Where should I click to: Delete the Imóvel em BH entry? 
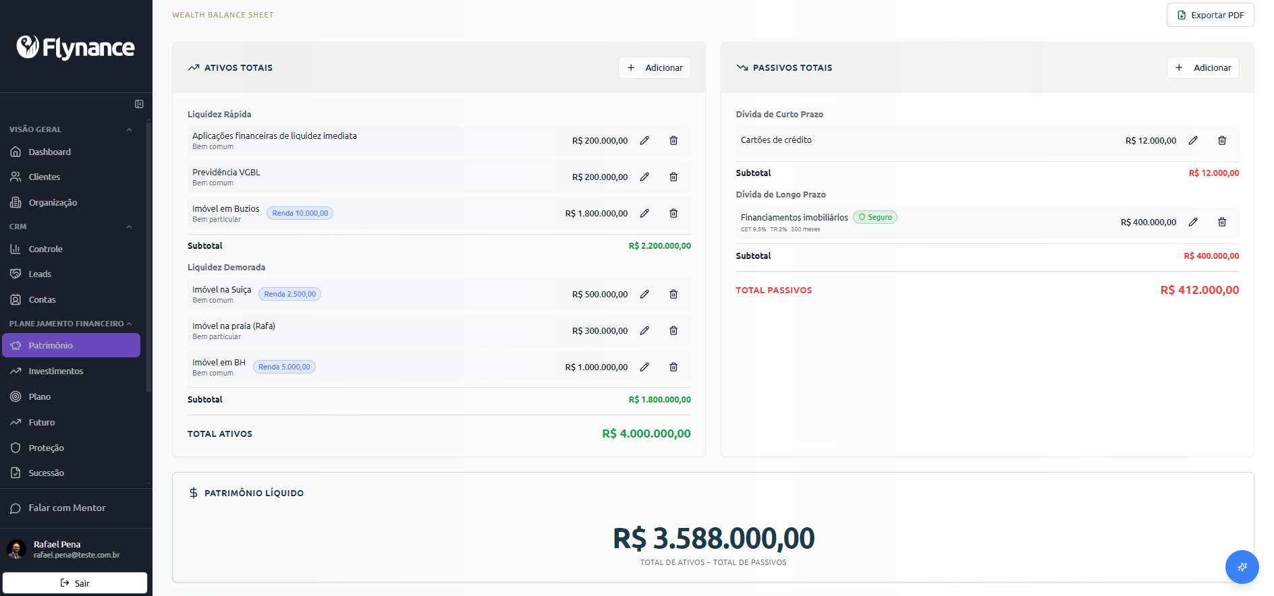tap(673, 367)
